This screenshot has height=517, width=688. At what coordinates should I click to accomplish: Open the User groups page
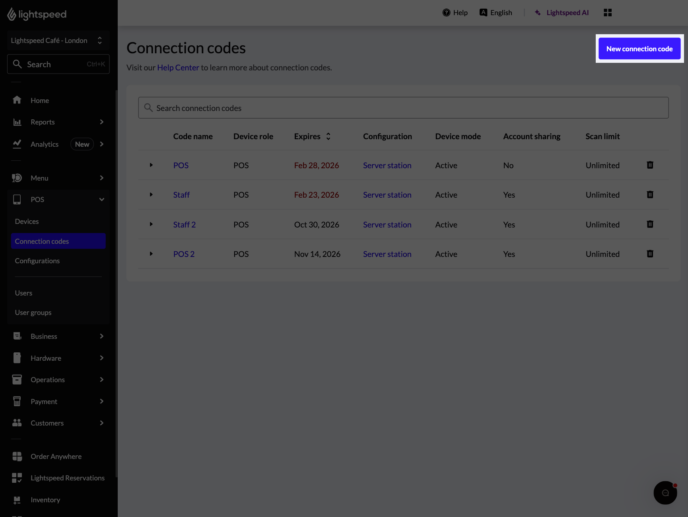click(33, 312)
